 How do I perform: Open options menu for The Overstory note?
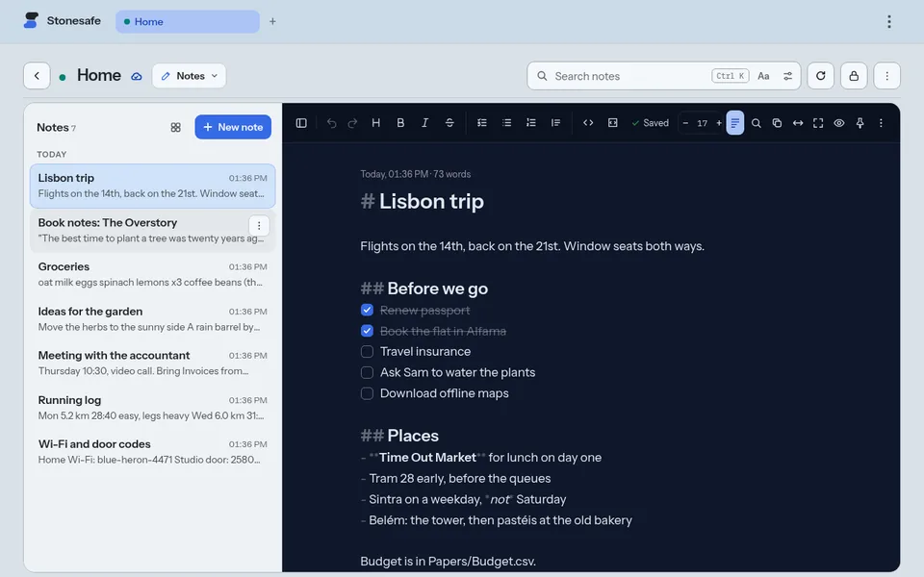[x=259, y=225]
